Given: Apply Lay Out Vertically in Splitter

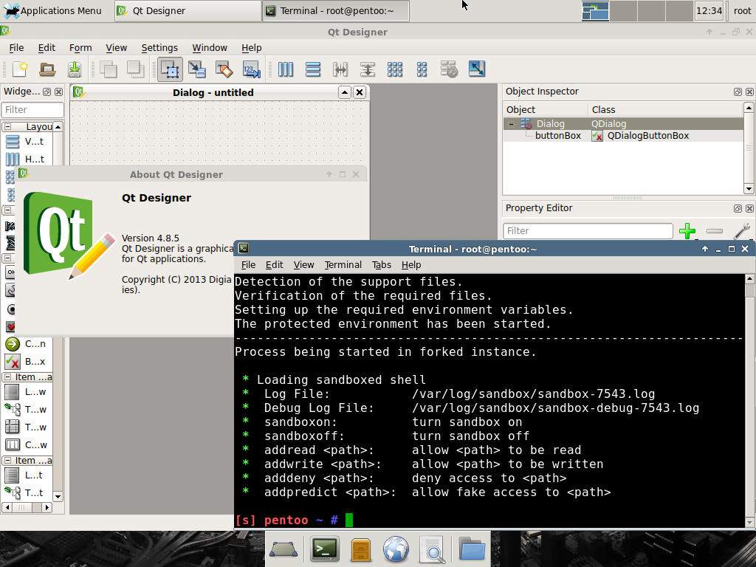Looking at the screenshot, I should point(368,69).
